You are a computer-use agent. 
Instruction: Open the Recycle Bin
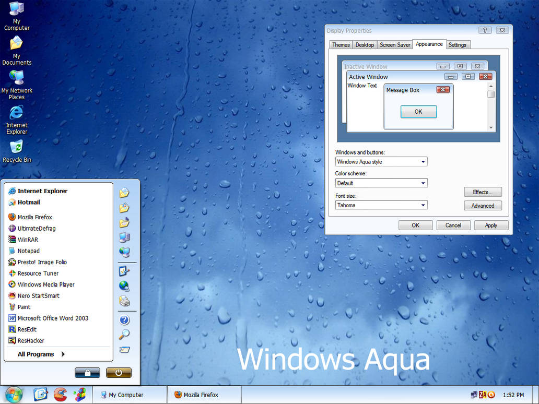(x=17, y=151)
